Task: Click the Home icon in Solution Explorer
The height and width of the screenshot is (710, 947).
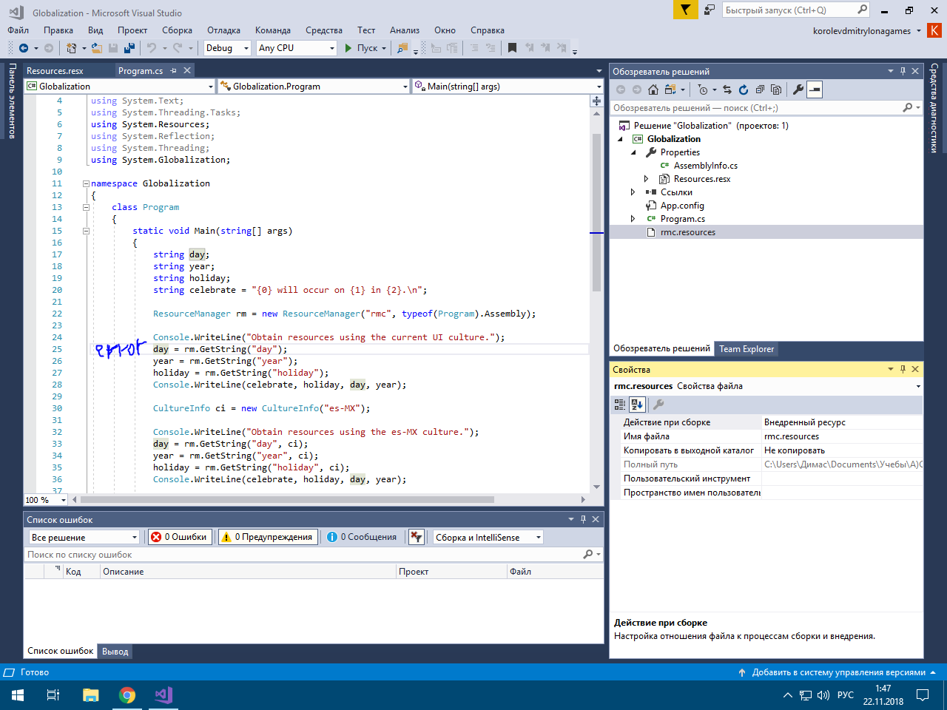Action: pyautogui.click(x=653, y=89)
